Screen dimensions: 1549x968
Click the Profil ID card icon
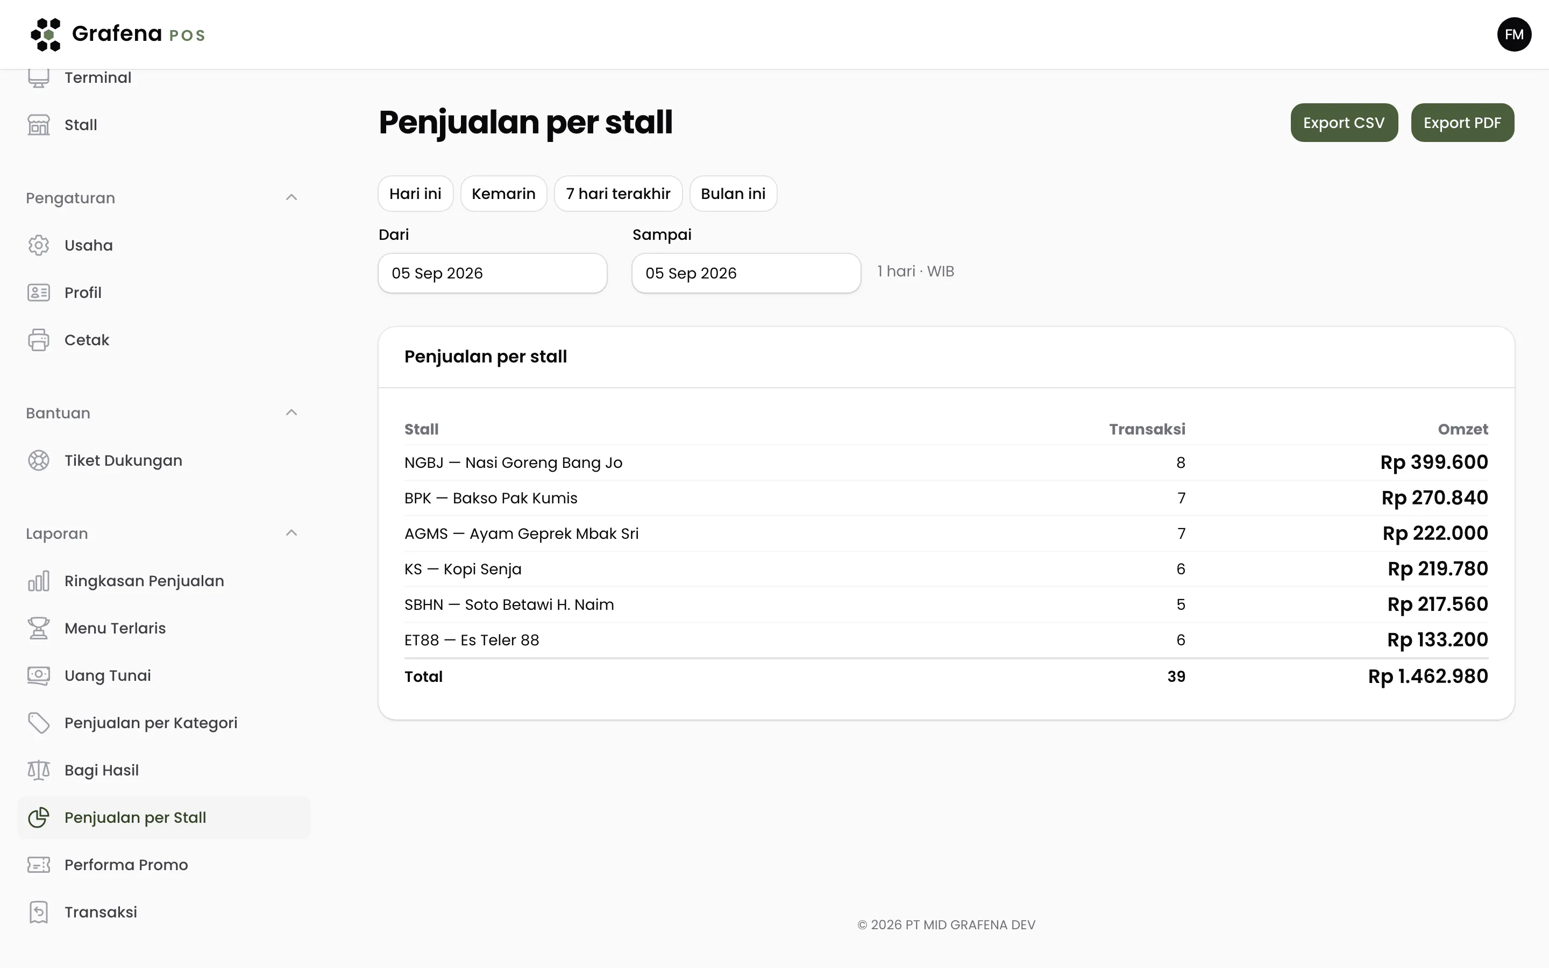coord(38,293)
